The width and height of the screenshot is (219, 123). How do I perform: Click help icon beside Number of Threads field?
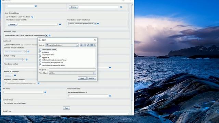(110, 96)
